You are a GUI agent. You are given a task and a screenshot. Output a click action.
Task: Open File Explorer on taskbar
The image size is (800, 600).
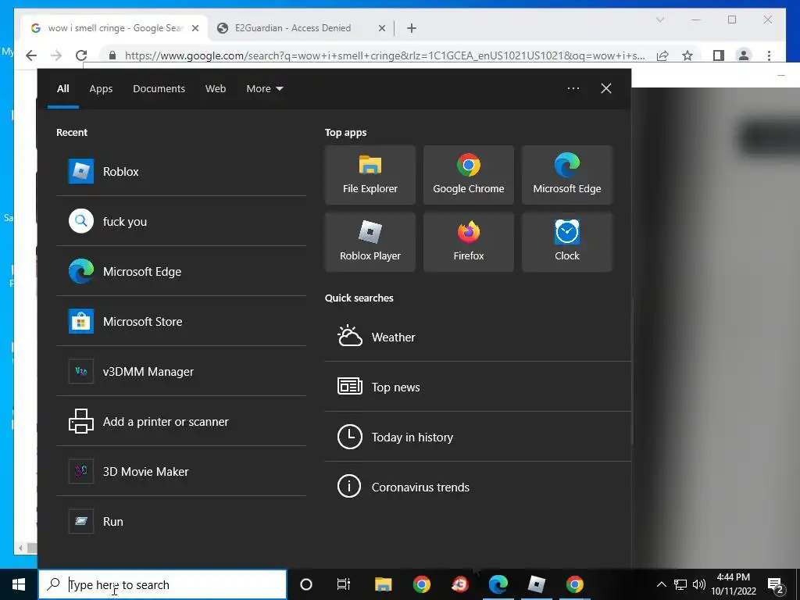tap(383, 584)
